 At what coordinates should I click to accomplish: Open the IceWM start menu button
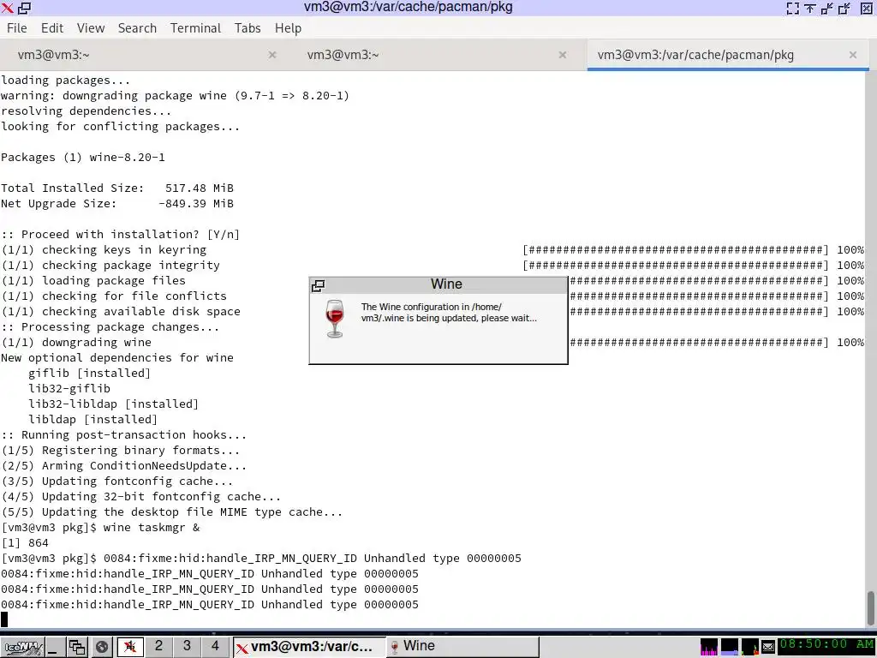23,648
